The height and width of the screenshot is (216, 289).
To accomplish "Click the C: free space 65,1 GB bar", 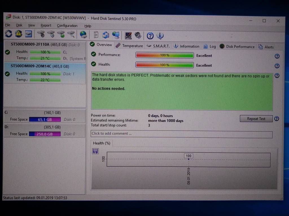I will 45,120.
